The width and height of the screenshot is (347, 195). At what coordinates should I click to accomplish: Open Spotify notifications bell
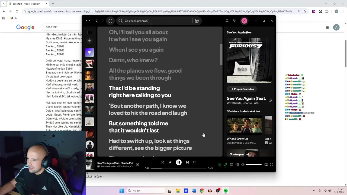227,21
